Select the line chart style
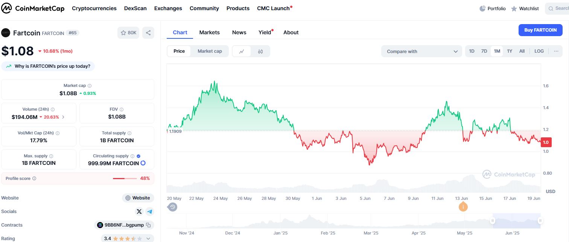 242,52
